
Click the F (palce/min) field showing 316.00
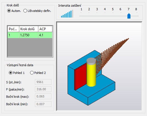[x=43, y=89]
